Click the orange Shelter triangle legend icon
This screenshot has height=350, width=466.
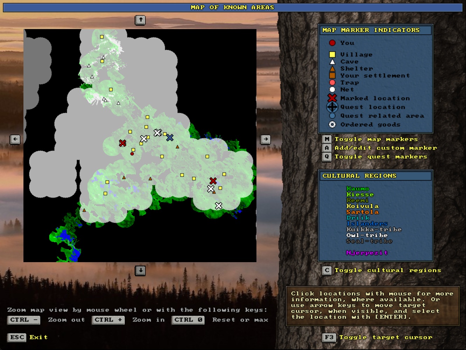click(x=332, y=69)
